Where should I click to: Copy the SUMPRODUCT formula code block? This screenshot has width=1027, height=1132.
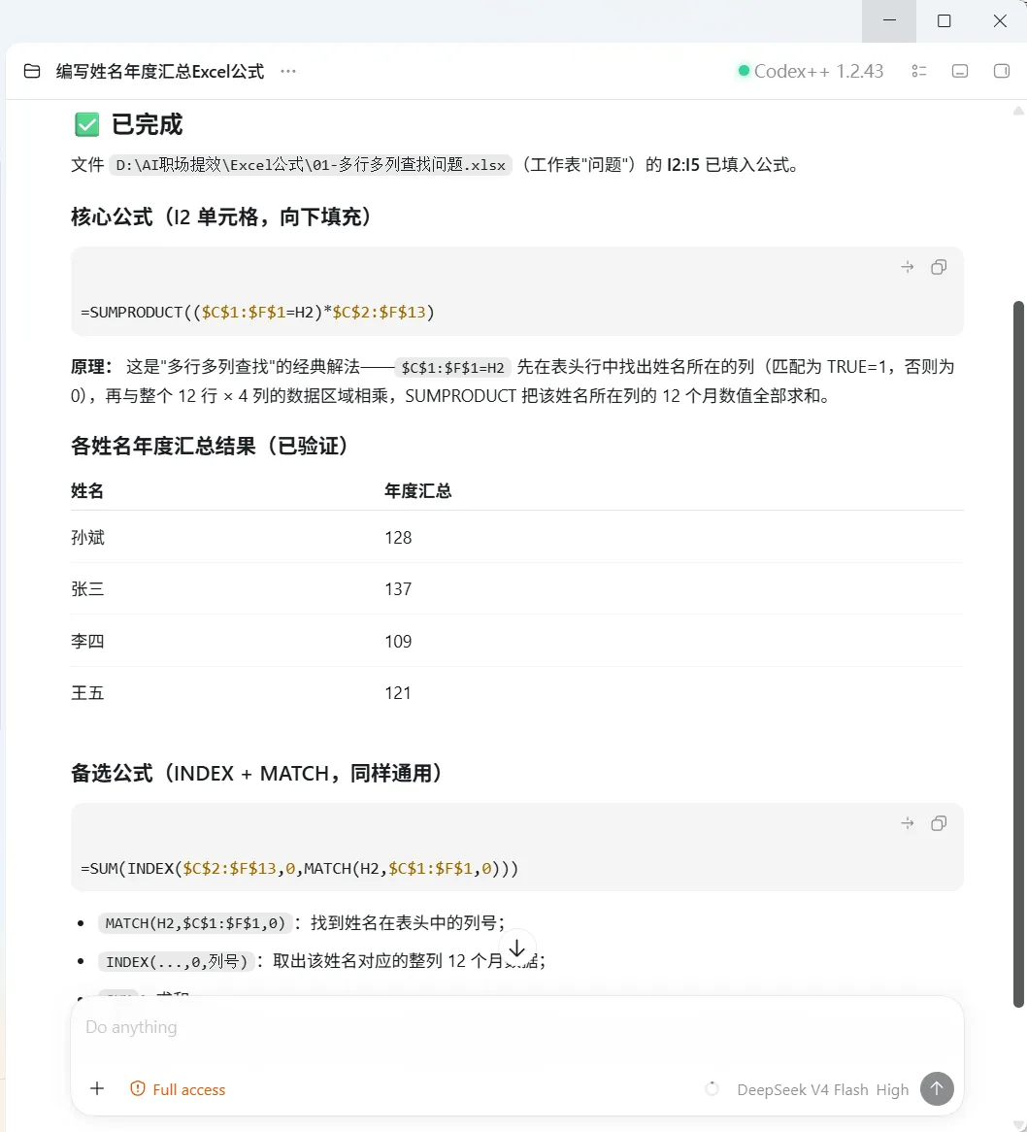pos(939,267)
